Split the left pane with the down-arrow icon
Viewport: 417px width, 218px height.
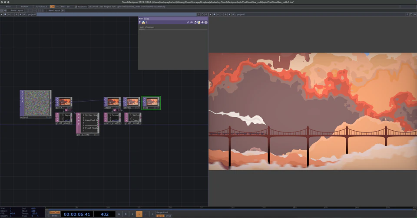click(206, 14)
